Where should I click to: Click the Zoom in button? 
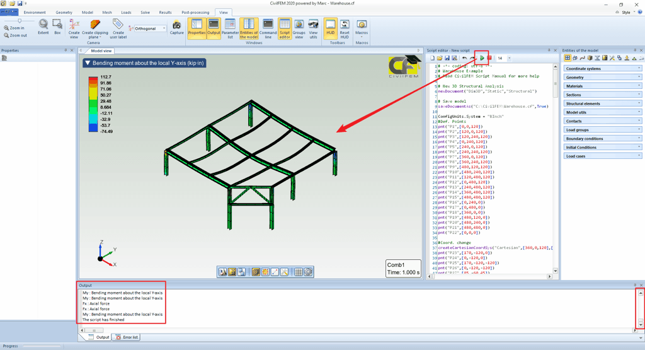[x=14, y=28]
